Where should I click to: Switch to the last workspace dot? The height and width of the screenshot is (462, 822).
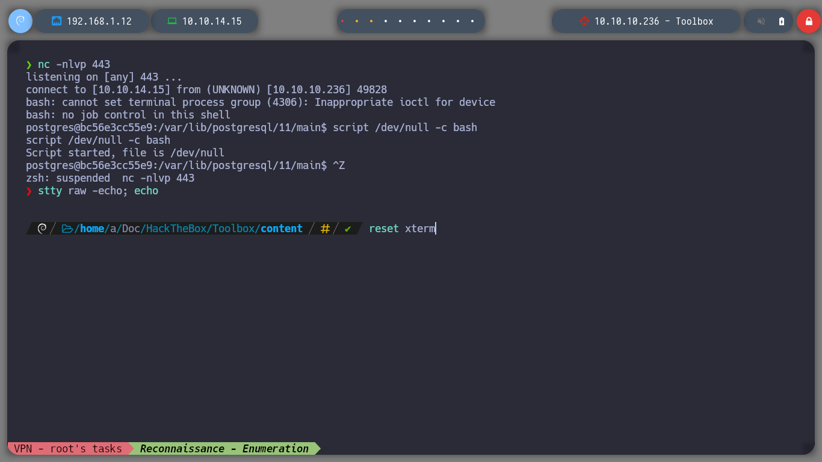point(472,21)
